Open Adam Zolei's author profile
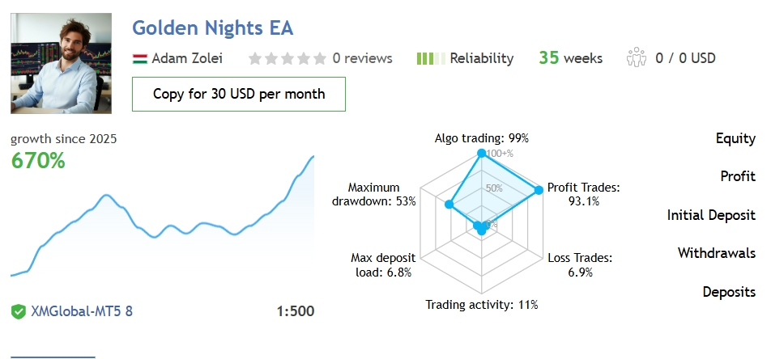The height and width of the screenshot is (359, 771). pos(187,58)
